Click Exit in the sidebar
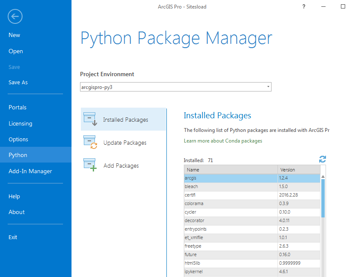This screenshot has width=346, height=277. tap(13, 237)
